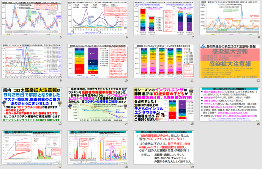Select slide 16 bulleted measles facts thumbnail
Screen dimensions: 262x169
pyautogui.click(x=229, y=103)
